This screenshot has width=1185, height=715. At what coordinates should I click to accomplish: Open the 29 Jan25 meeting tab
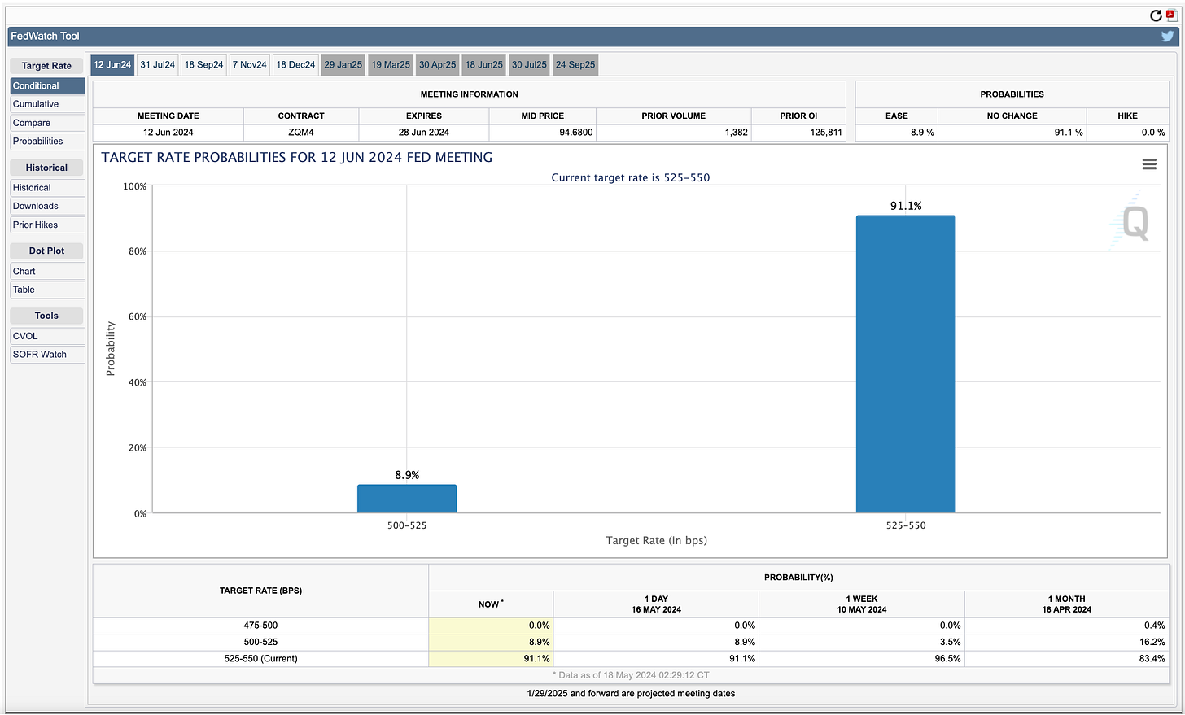pos(343,65)
